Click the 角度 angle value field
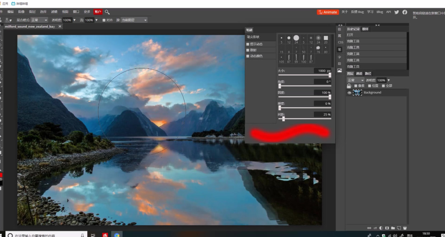The width and height of the screenshot is (445, 237). [322, 82]
